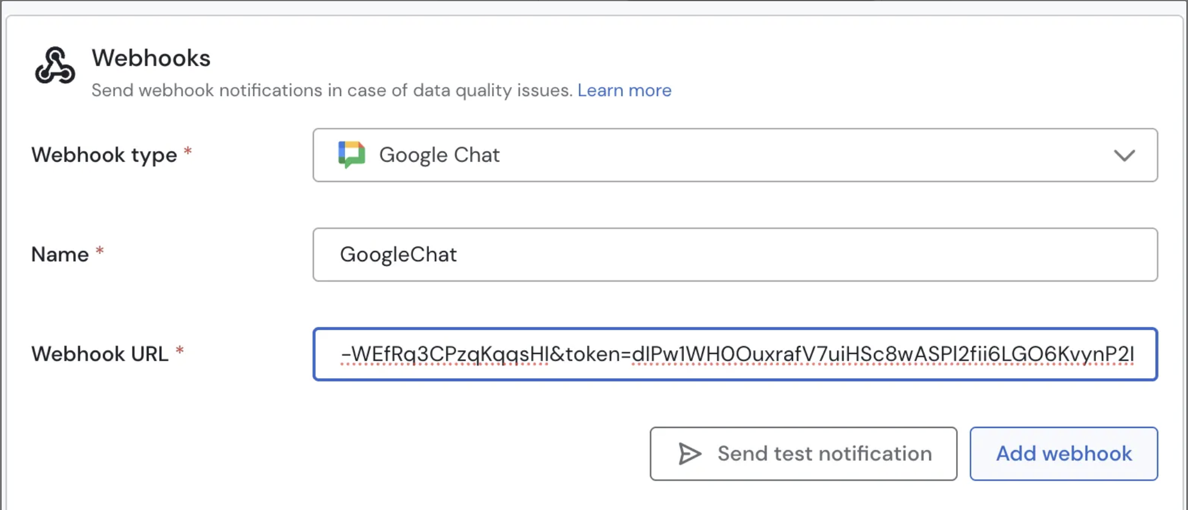1188x510 pixels.
Task: Click the Name field label
Action: tap(60, 254)
